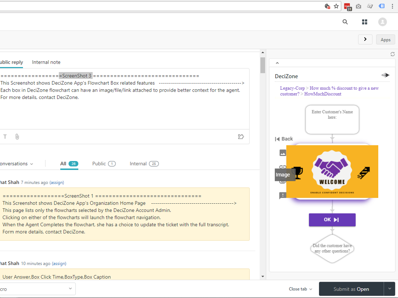Open the Submit status dropdown arrow
Image resolution: width=398 pixels, height=298 pixels.
389,289
